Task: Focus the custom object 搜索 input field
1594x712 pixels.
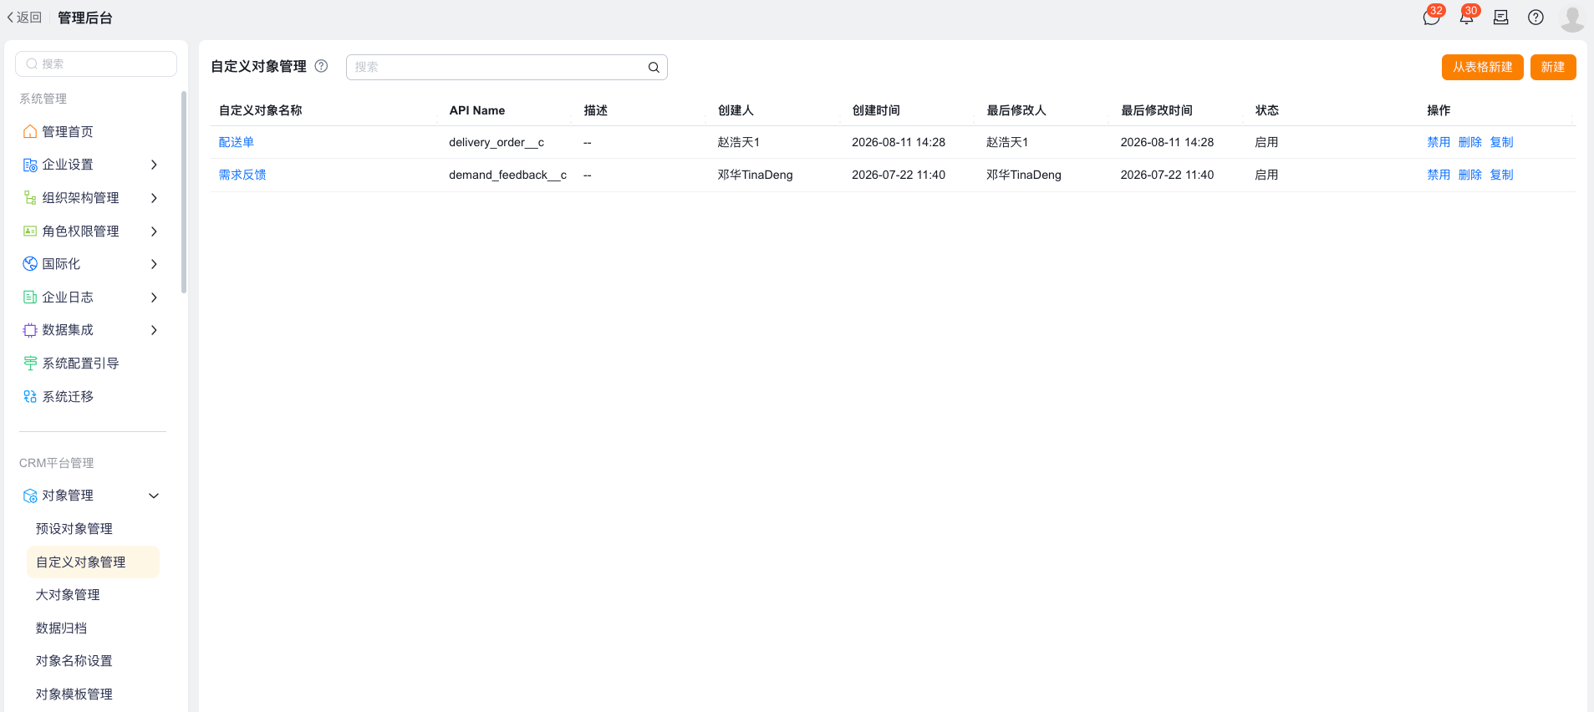Action: click(507, 67)
